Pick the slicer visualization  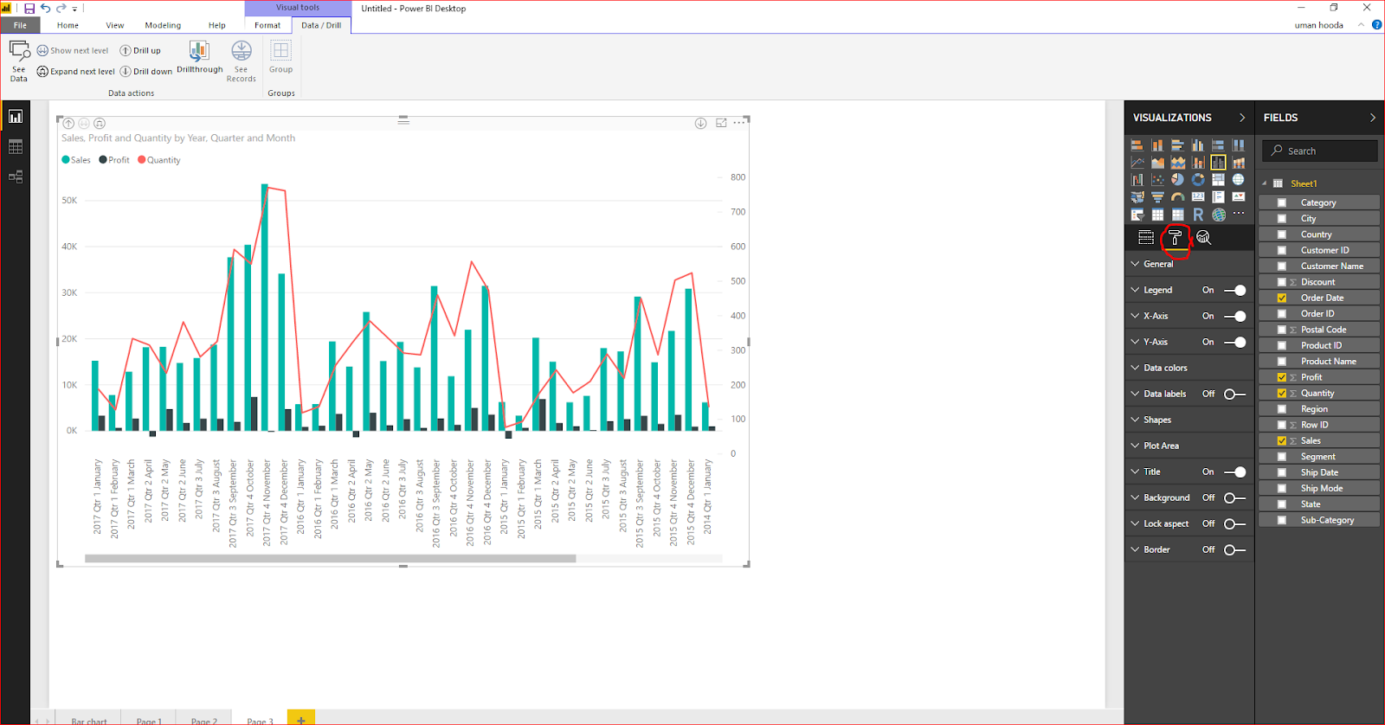point(1137,215)
